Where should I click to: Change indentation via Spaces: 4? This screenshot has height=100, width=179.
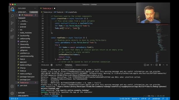pyautogui.click(x=135, y=99)
